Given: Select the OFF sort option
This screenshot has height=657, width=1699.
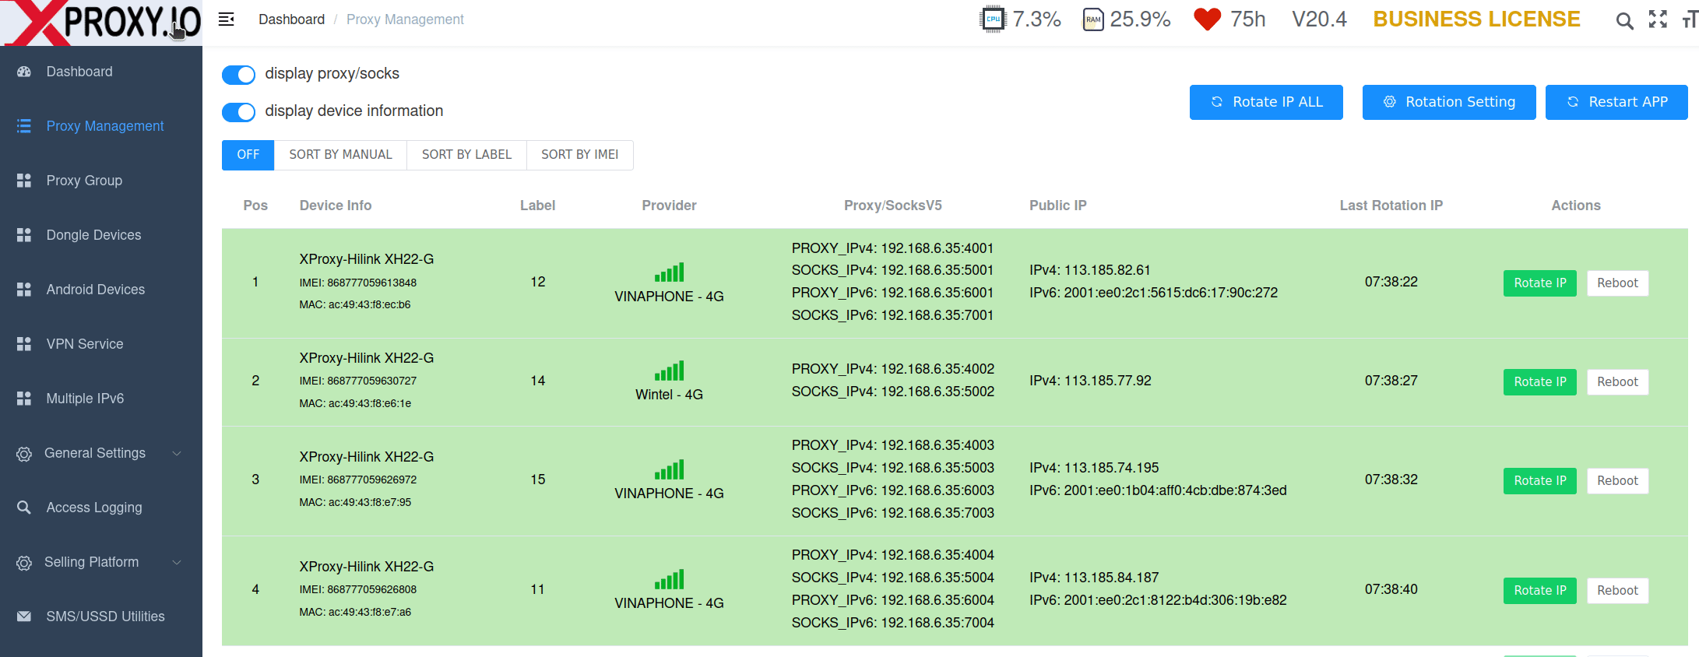Looking at the screenshot, I should pos(248,155).
